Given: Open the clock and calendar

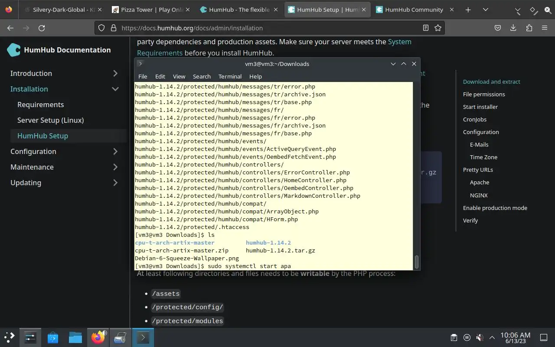Looking at the screenshot, I should click(515, 337).
